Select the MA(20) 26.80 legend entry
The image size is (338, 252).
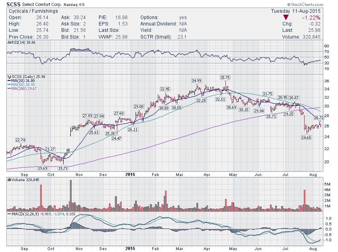tap(21, 81)
